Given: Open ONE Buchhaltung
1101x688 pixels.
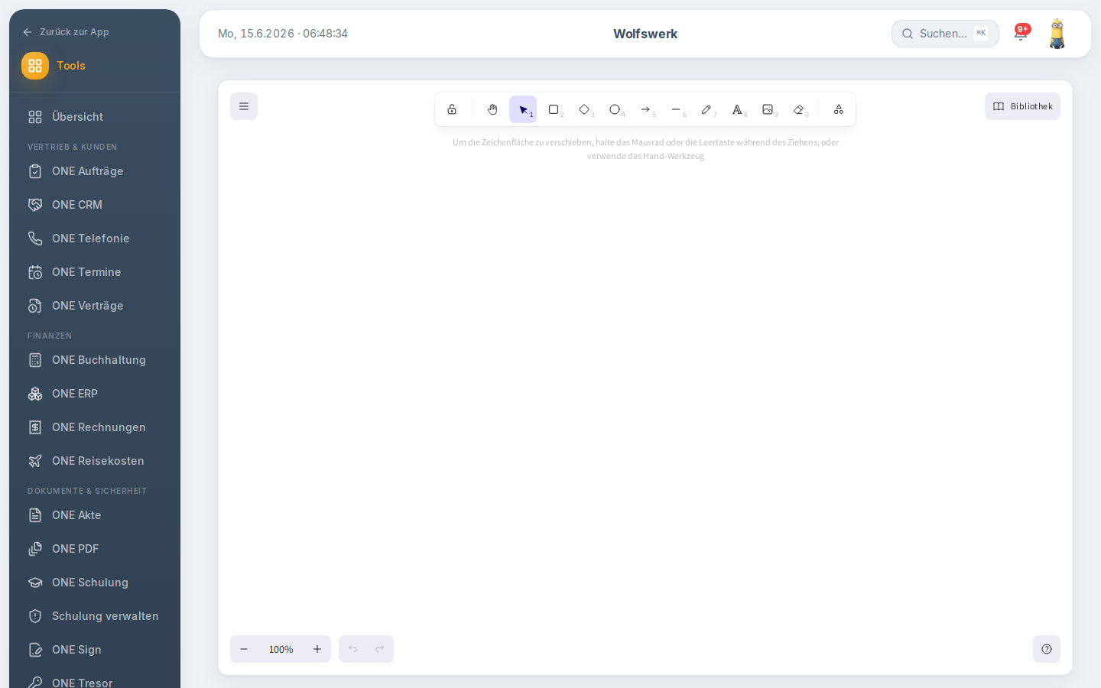Looking at the screenshot, I should pos(95,360).
